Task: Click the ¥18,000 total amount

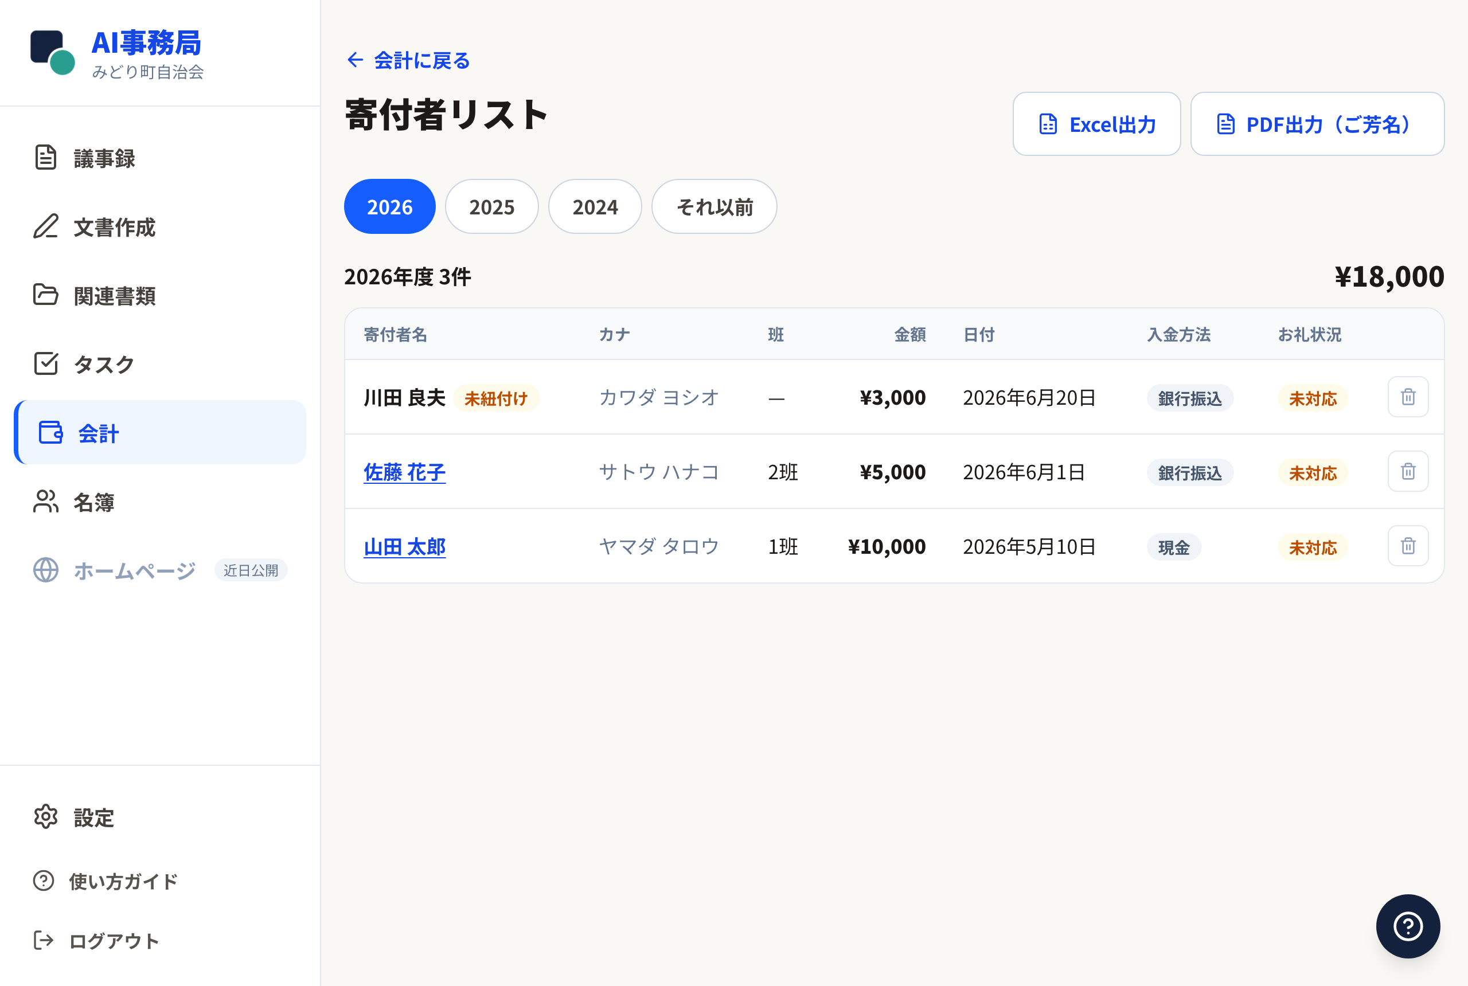Action: [1389, 276]
